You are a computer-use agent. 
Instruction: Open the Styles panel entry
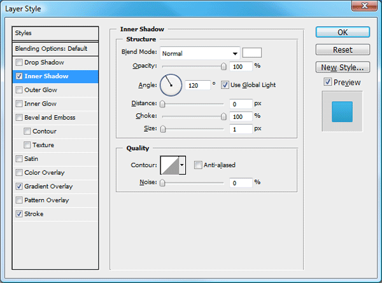[55, 33]
